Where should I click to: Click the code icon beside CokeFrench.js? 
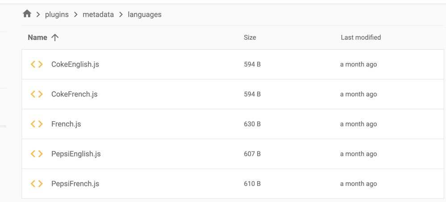pos(37,94)
